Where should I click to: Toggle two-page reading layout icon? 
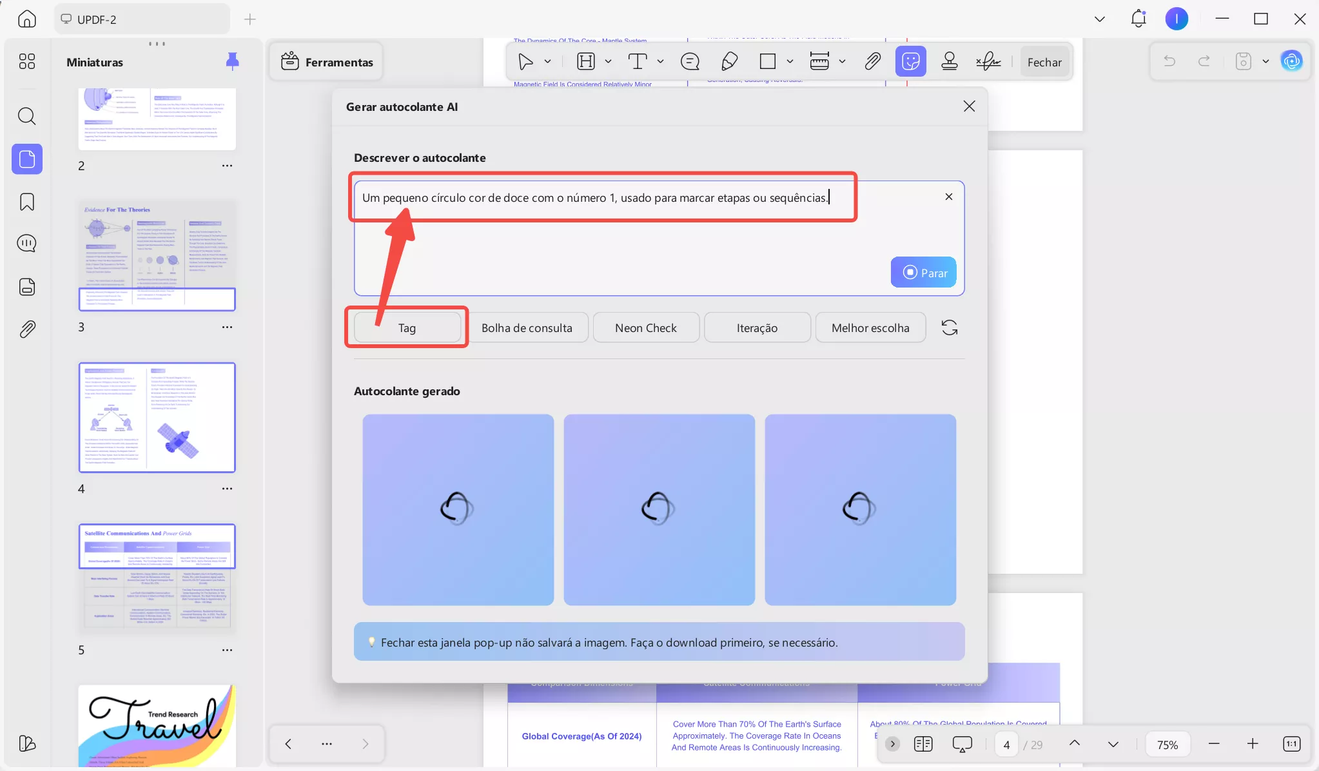click(923, 744)
